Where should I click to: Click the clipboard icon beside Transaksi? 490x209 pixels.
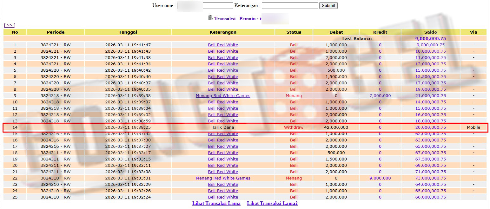point(210,18)
